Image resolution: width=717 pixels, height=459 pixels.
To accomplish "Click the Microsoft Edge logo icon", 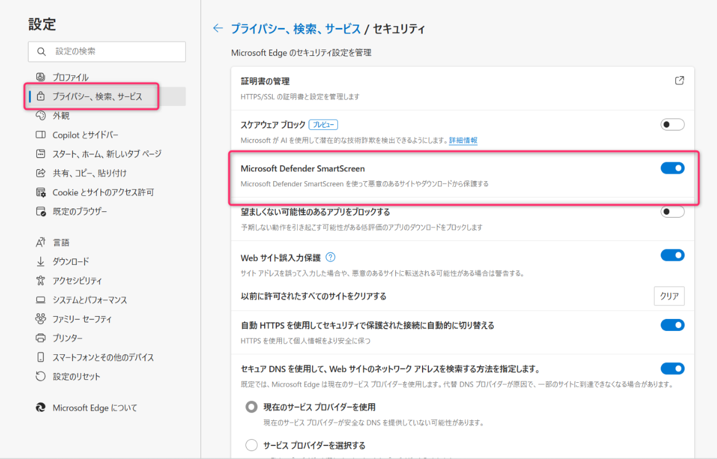I will tap(40, 408).
